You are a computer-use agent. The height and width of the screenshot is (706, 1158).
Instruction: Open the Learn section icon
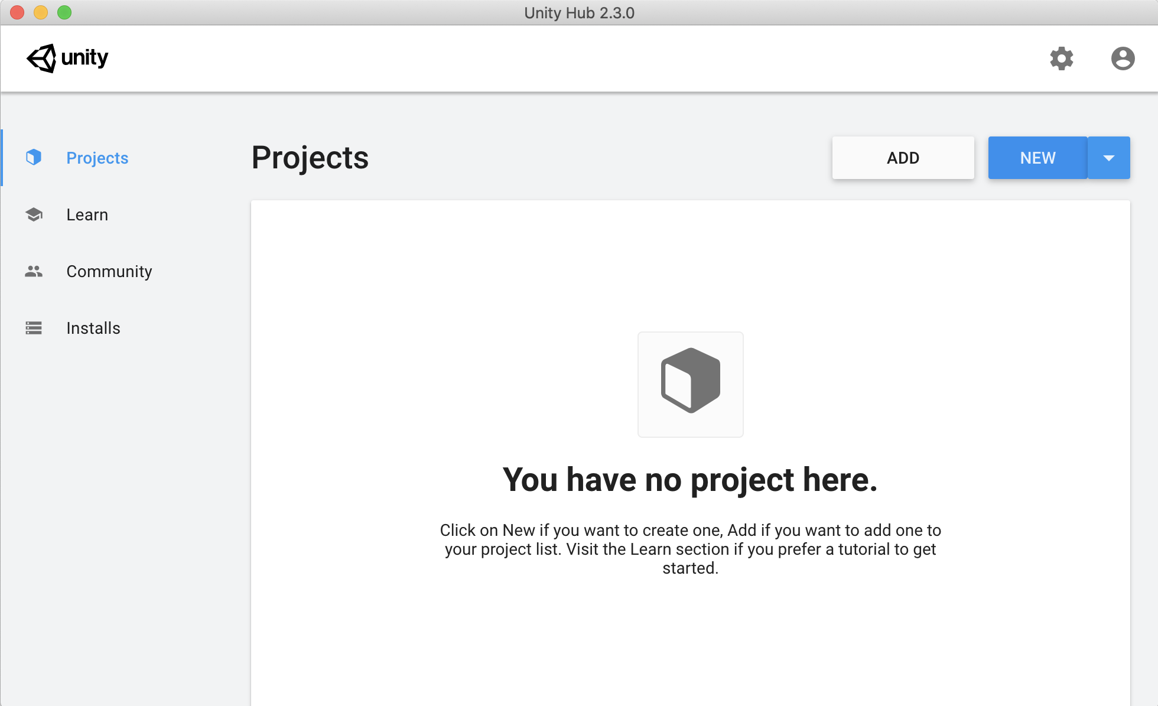coord(33,214)
